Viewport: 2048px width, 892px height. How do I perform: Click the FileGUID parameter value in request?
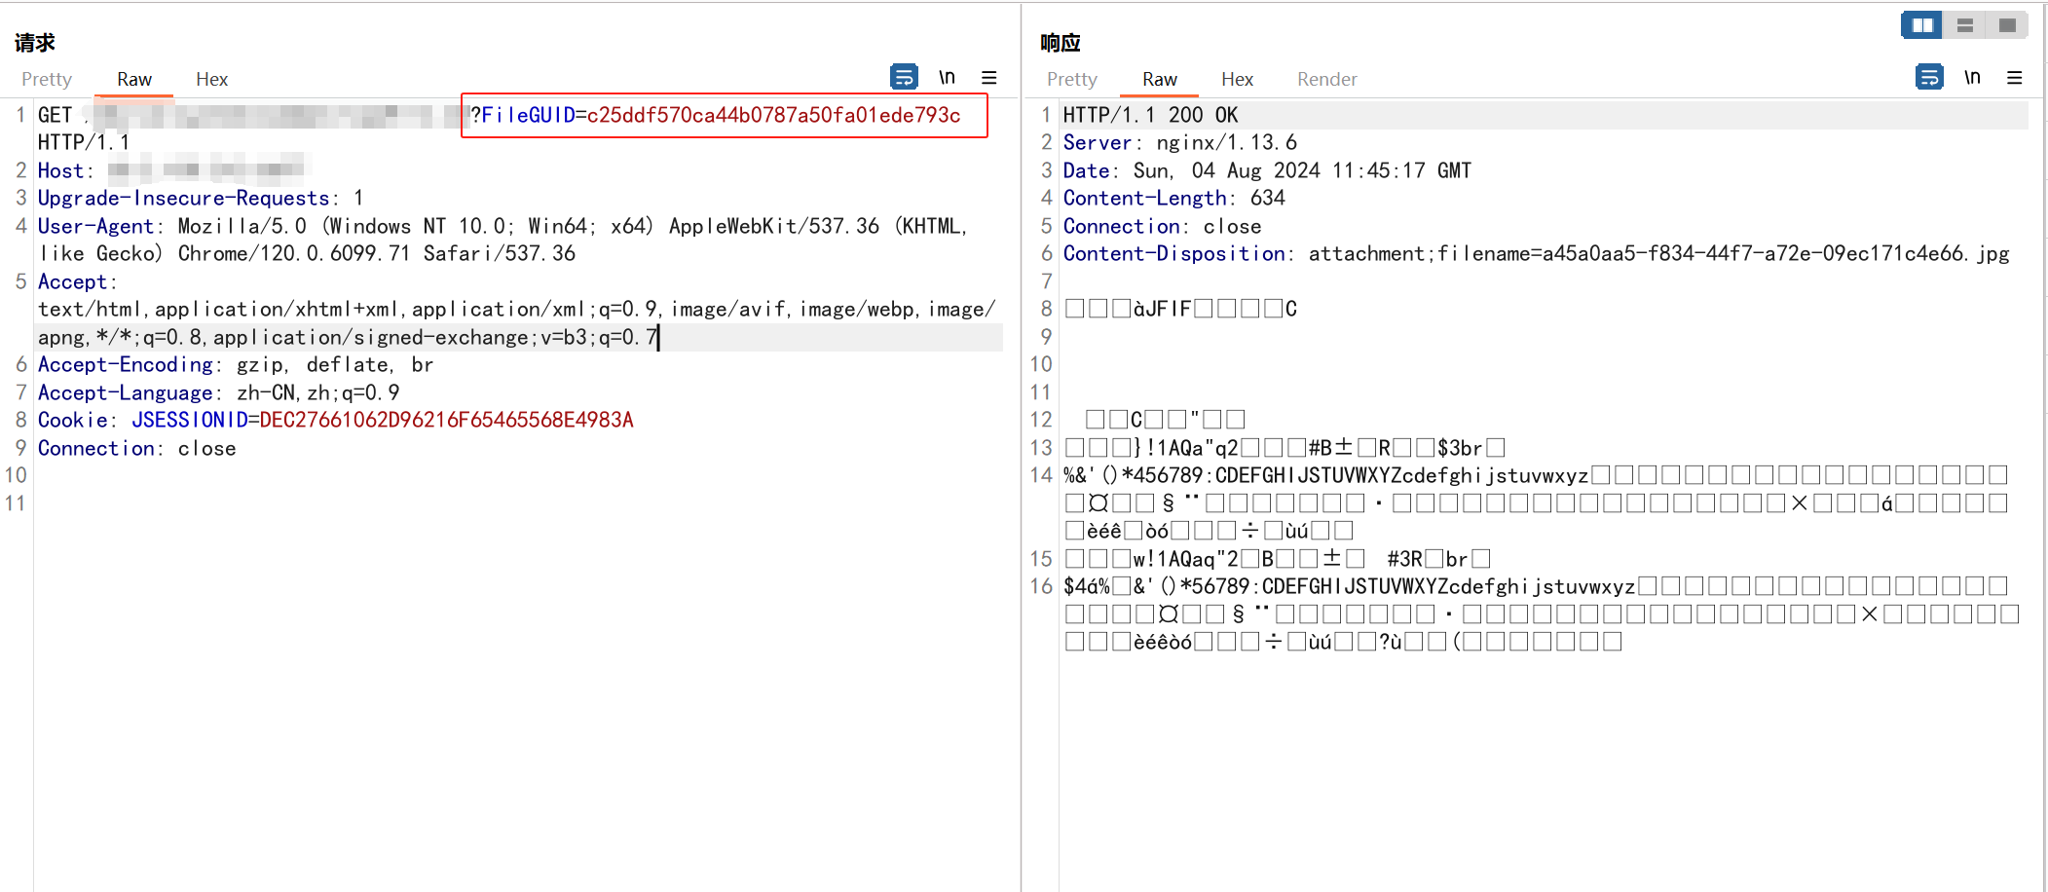click(x=773, y=115)
